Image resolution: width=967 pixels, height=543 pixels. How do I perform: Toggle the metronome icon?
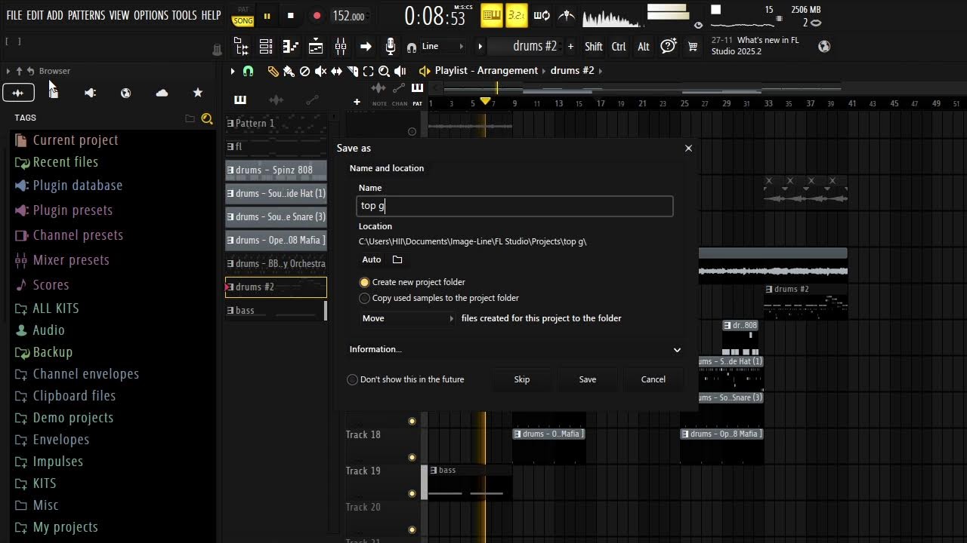pos(567,15)
